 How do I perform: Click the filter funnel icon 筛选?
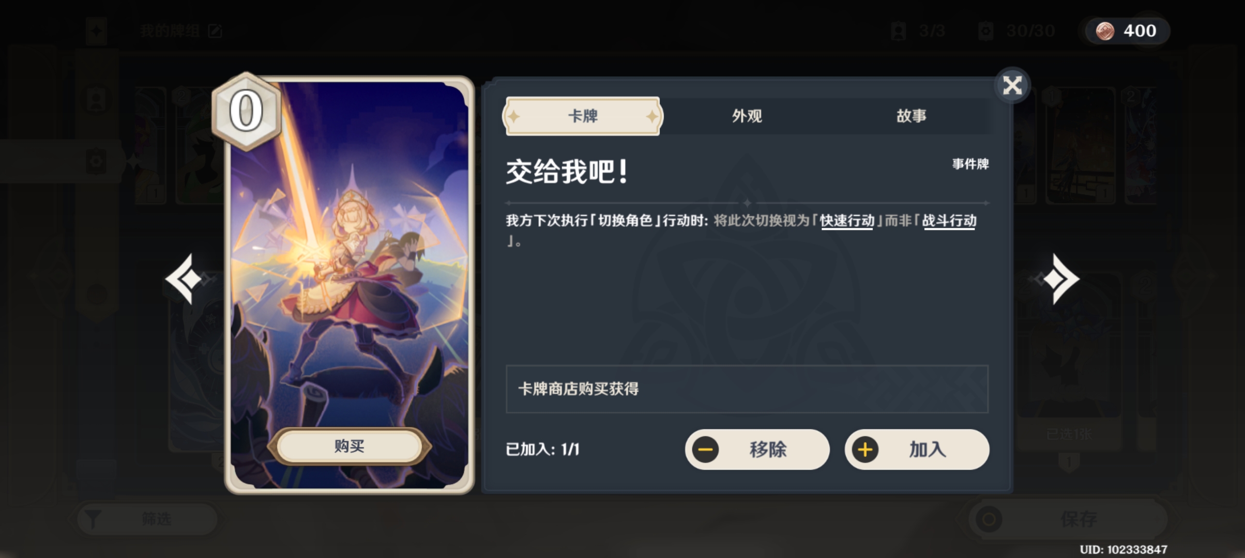pos(93,519)
